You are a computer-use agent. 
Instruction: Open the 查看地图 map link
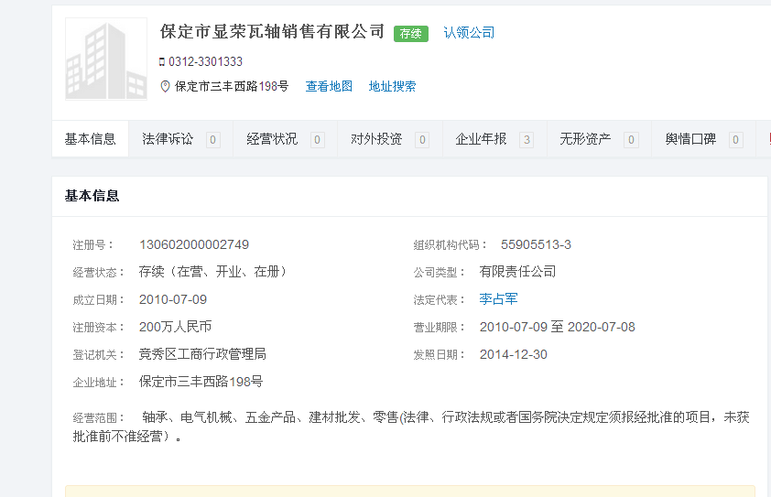pyautogui.click(x=329, y=86)
